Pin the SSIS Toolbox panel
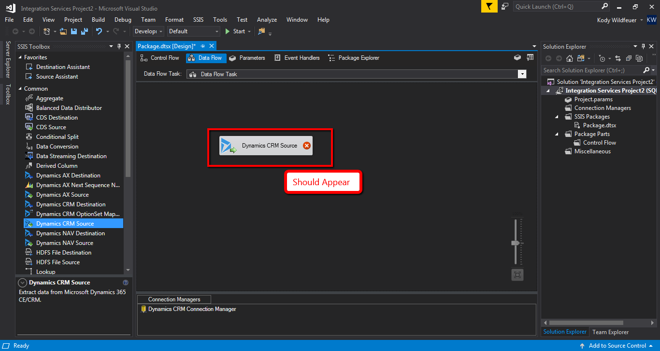This screenshot has width=660, height=351. [x=119, y=46]
